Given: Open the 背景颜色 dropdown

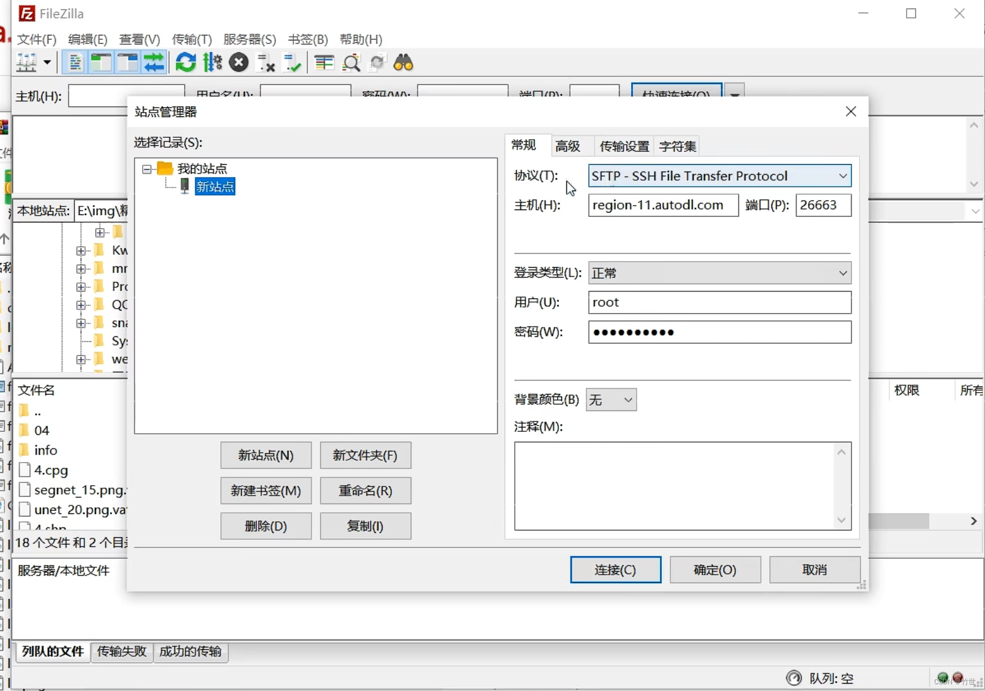Looking at the screenshot, I should coord(611,400).
